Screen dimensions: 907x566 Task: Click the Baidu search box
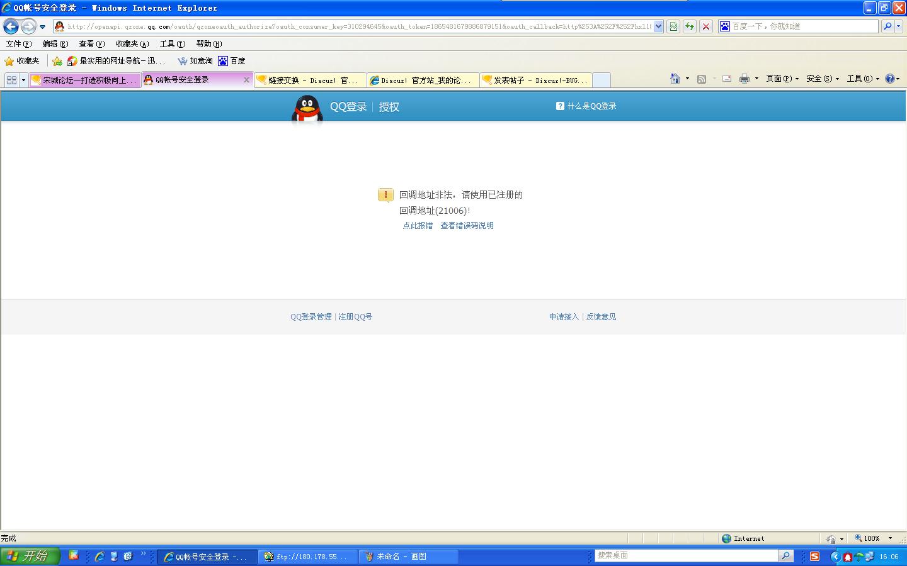tap(799, 26)
